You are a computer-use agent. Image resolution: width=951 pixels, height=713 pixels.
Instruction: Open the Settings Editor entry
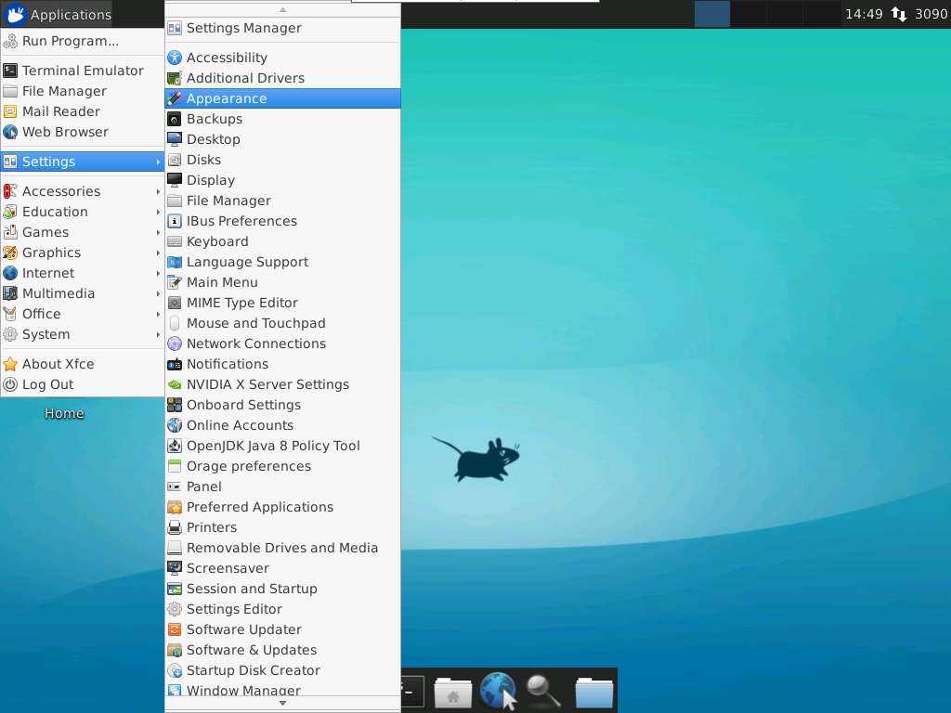(x=282, y=609)
